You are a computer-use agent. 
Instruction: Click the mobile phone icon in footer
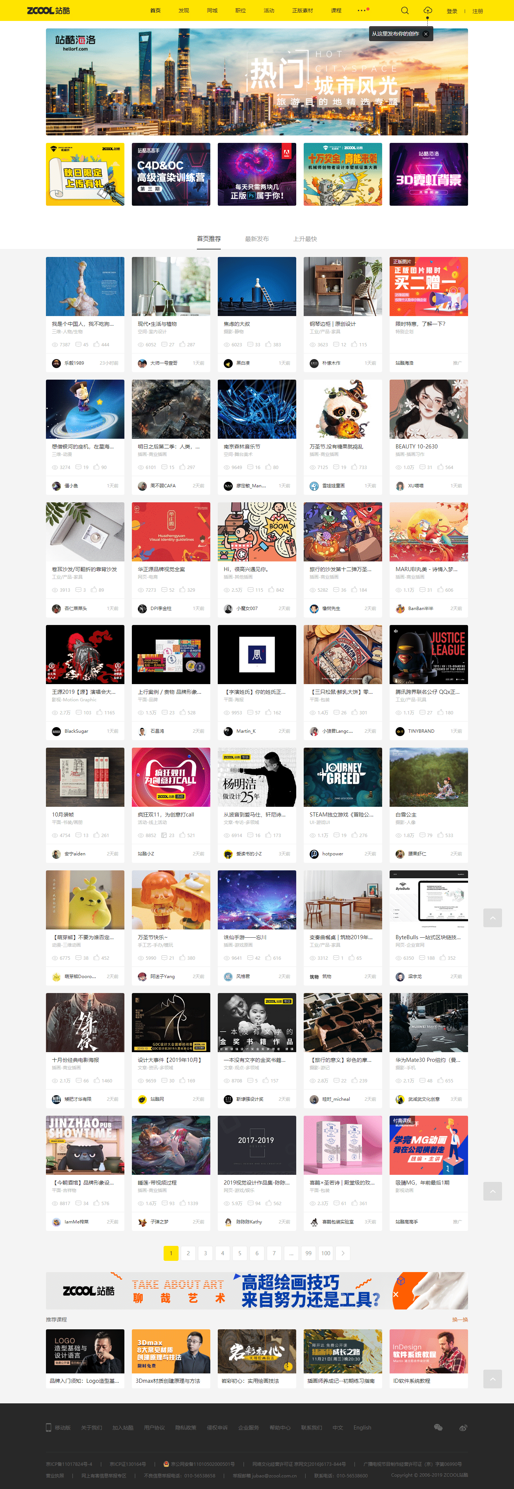point(49,1427)
